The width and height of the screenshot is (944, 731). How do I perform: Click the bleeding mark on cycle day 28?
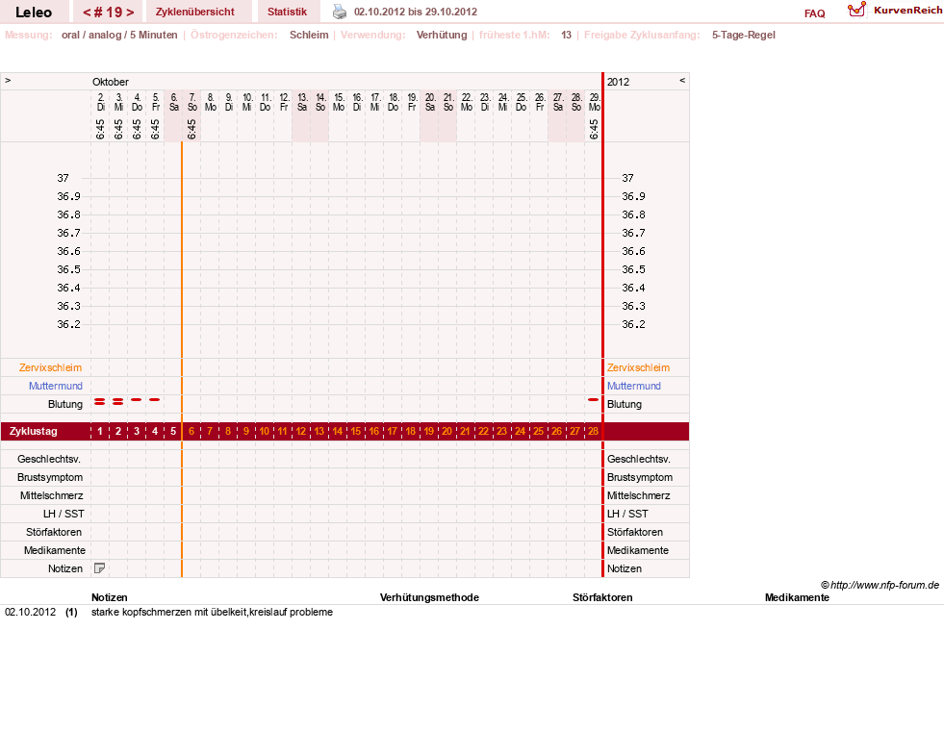(x=593, y=399)
